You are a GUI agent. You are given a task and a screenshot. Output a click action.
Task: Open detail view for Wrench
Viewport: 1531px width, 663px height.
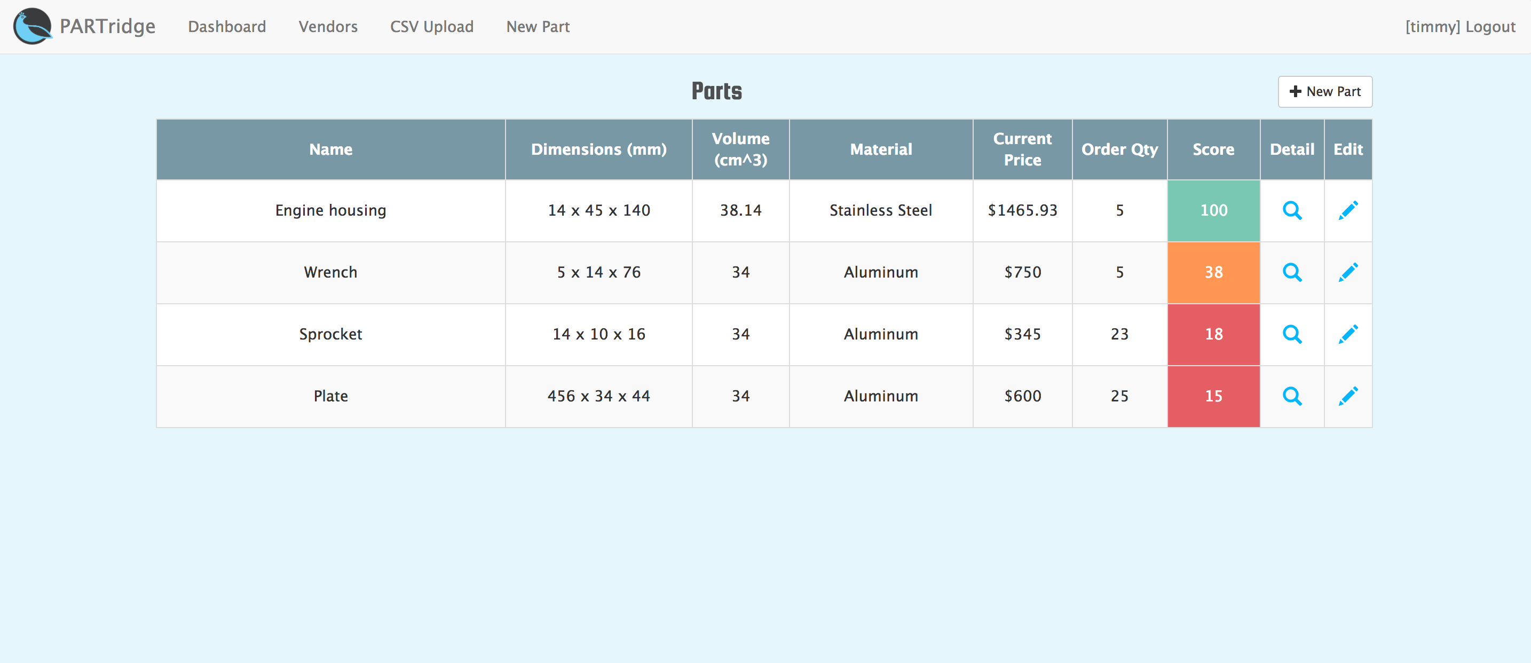coord(1293,272)
